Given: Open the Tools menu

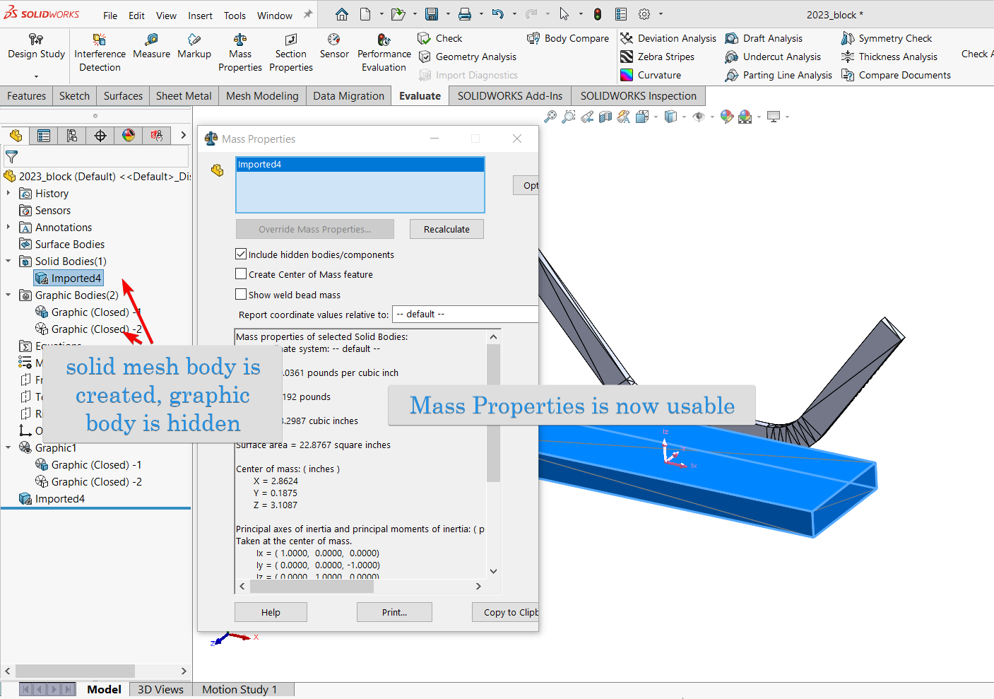Looking at the screenshot, I should (235, 16).
